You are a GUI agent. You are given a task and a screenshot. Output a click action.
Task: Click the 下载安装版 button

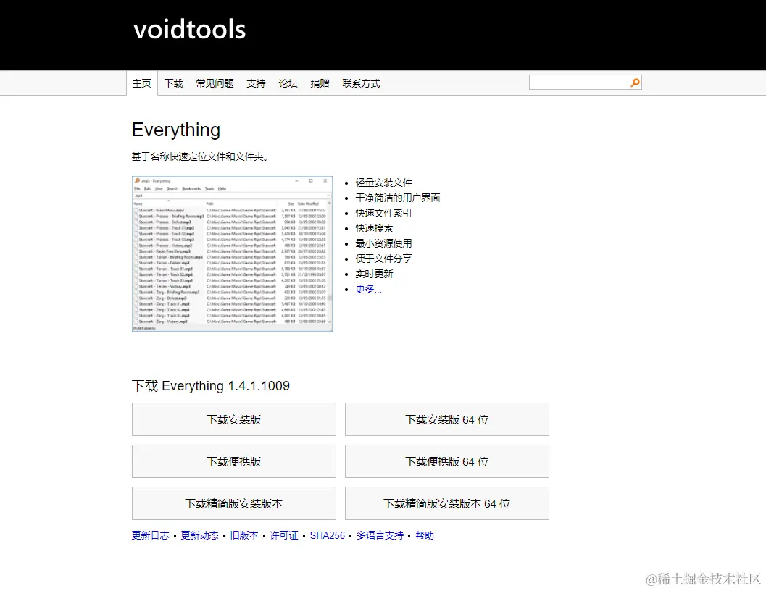[x=234, y=419]
